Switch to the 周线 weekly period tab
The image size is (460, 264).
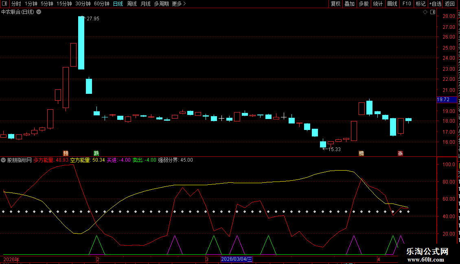(132, 4)
